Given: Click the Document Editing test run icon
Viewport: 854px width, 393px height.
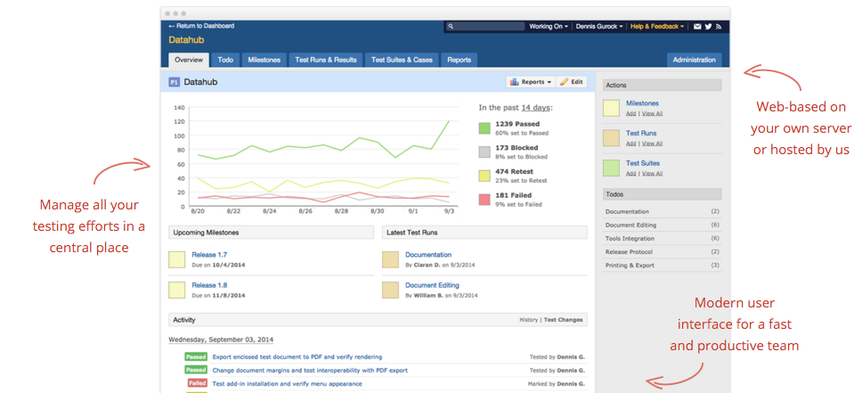Looking at the screenshot, I should coord(391,290).
